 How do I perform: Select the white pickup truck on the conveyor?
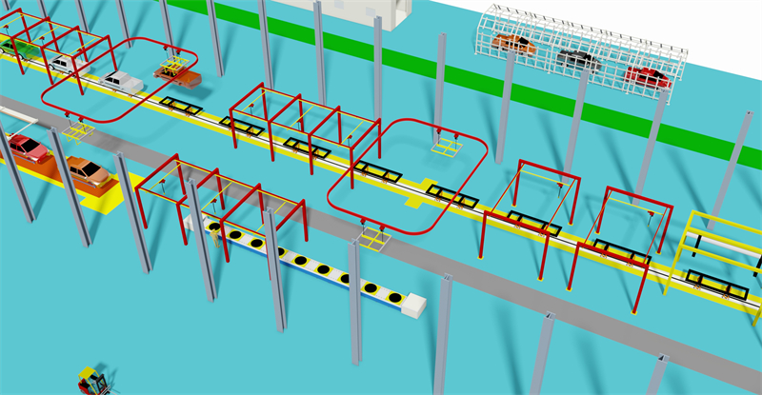tap(121, 83)
